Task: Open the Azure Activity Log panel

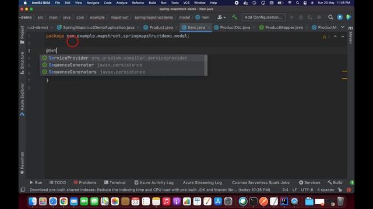Action: tap(154, 182)
